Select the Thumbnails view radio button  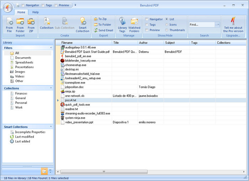click(x=166, y=30)
